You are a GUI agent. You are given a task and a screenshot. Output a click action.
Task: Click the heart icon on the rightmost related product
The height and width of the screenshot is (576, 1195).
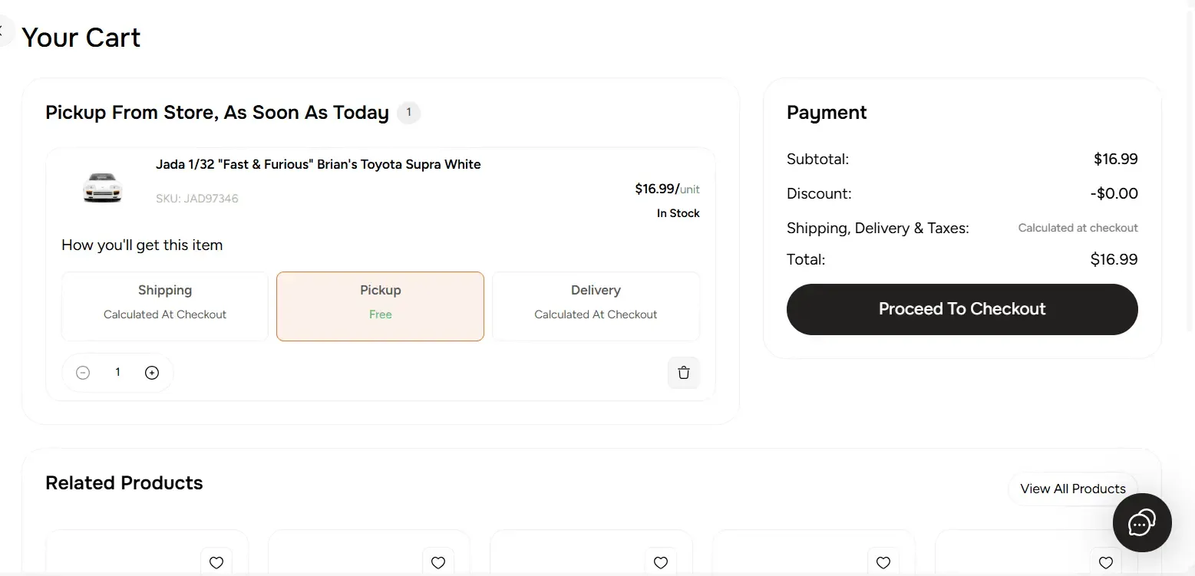1105,562
